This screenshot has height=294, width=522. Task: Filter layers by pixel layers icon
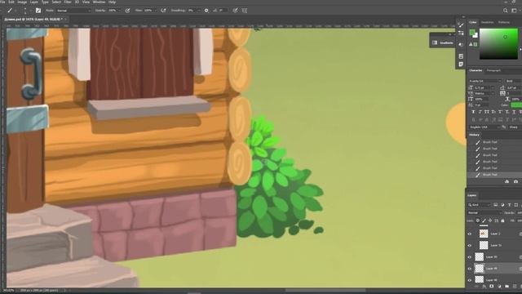tap(496, 205)
